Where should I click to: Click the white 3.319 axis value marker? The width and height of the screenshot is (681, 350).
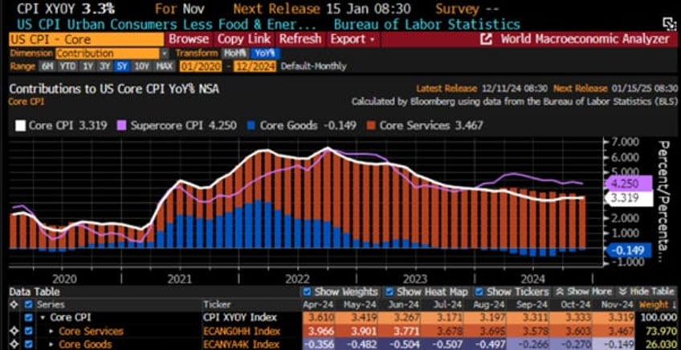point(629,198)
